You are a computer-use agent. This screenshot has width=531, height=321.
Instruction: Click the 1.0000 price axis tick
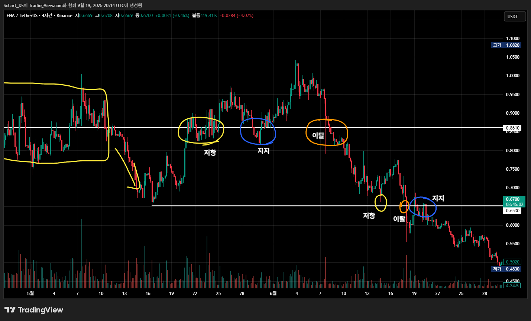tap(513, 76)
